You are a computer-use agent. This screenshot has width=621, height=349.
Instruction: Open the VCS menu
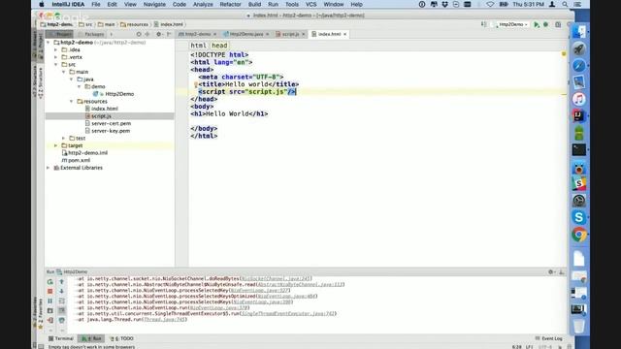(x=310, y=4)
